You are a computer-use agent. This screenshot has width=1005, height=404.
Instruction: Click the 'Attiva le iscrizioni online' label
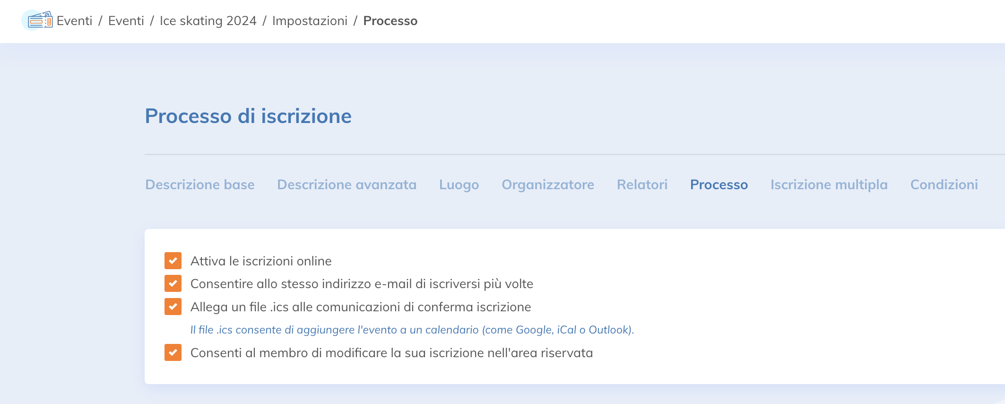pyautogui.click(x=260, y=261)
